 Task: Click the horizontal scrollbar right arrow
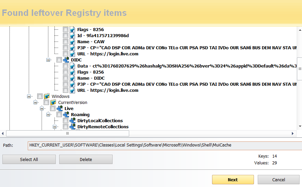(293, 133)
